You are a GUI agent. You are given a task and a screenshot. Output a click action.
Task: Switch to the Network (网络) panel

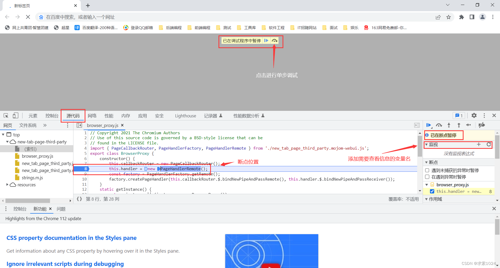pos(92,116)
